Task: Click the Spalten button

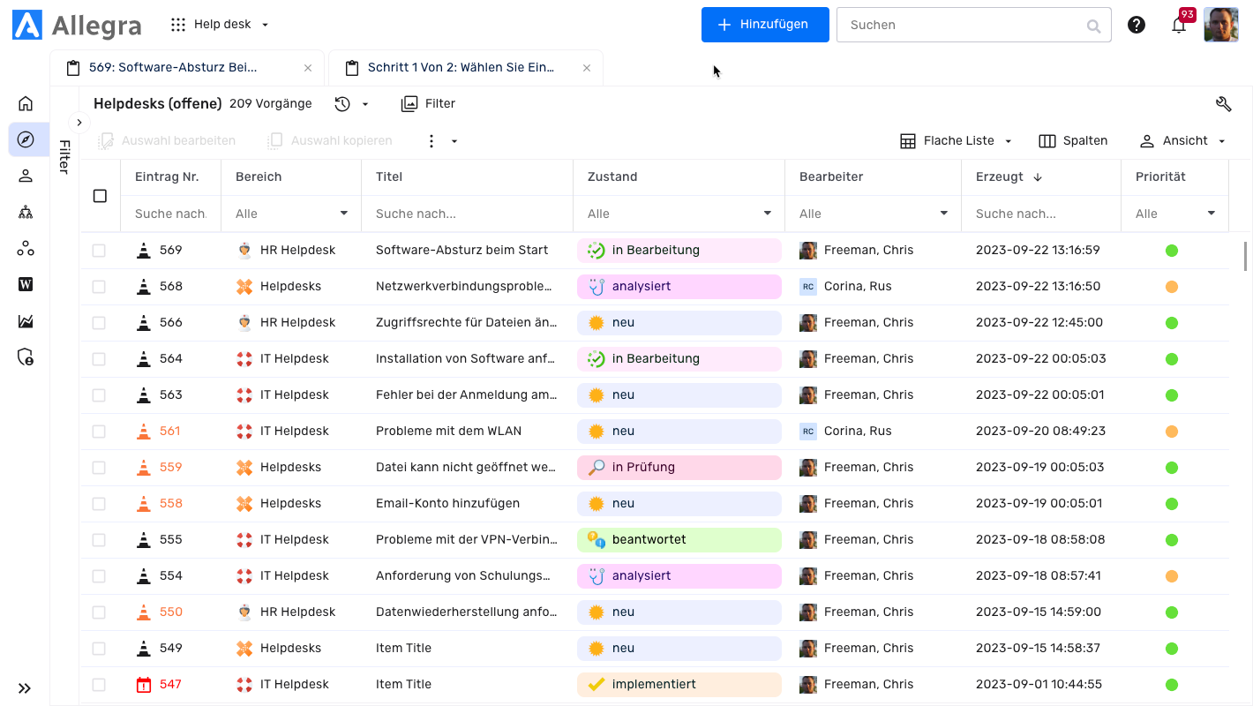Action: 1073,141
